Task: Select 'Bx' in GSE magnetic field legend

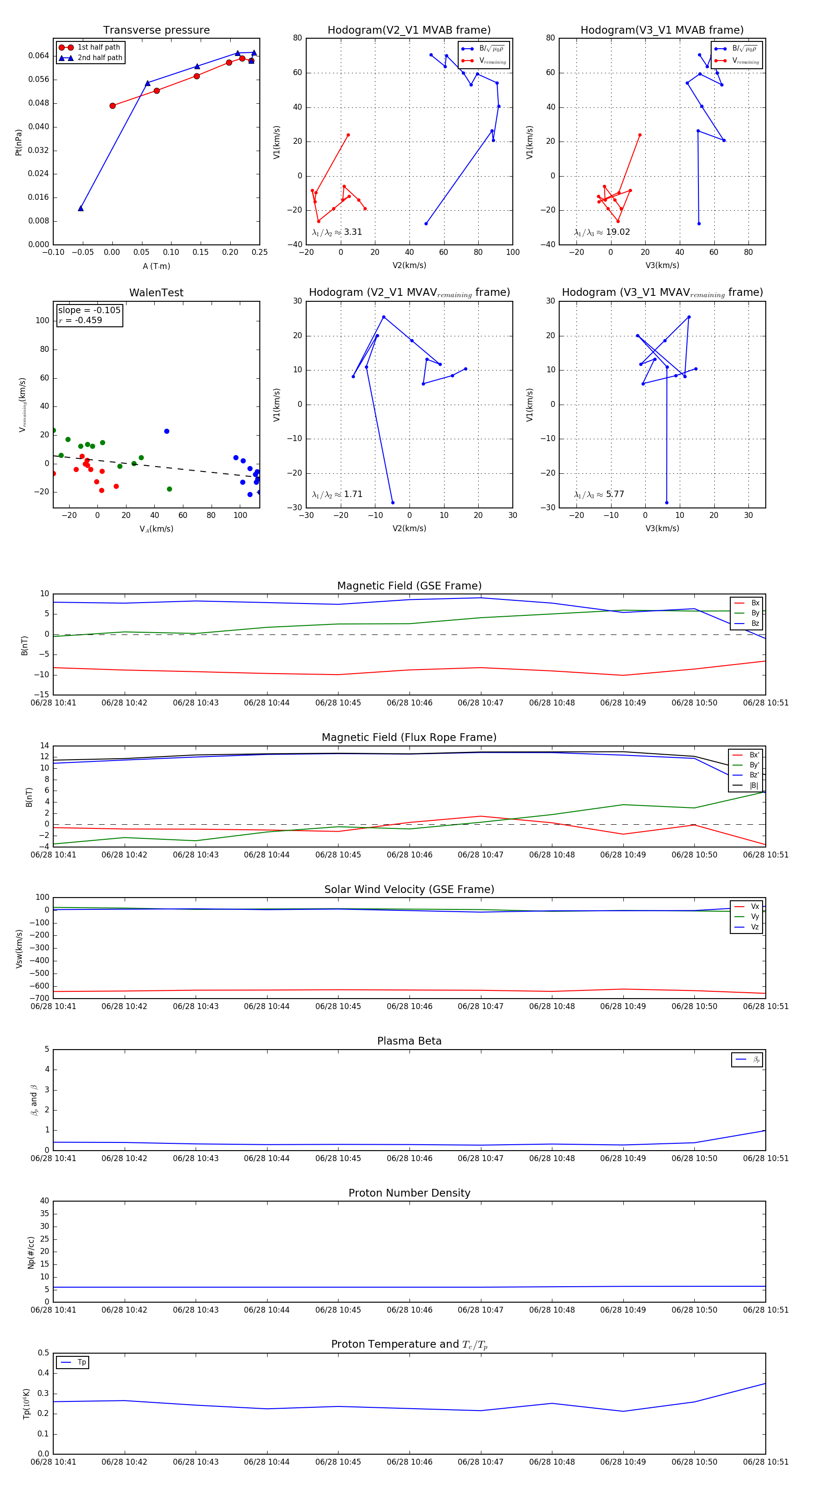Action: 747,603
